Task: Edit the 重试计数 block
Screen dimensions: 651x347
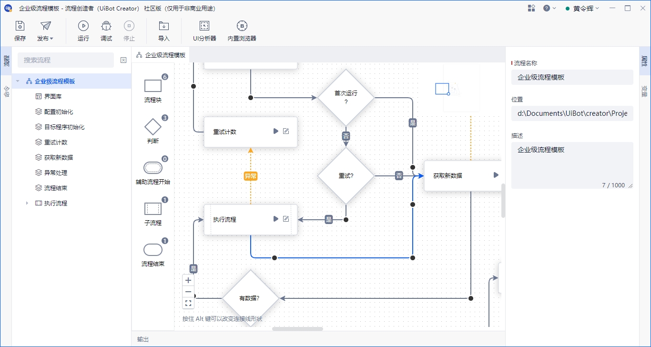Action: 286,131
